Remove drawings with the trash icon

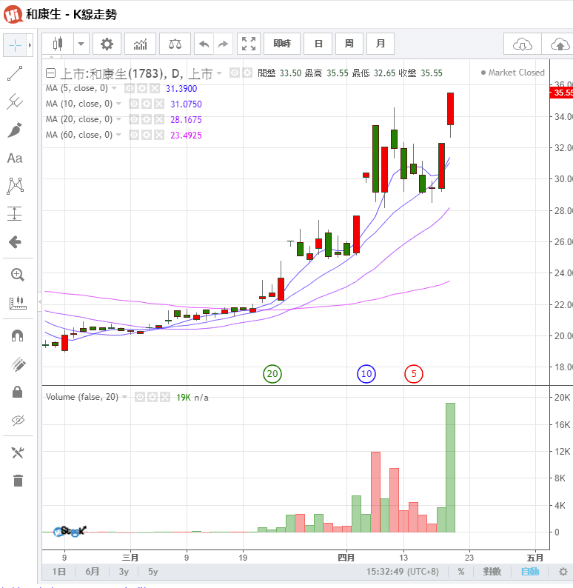click(x=18, y=481)
